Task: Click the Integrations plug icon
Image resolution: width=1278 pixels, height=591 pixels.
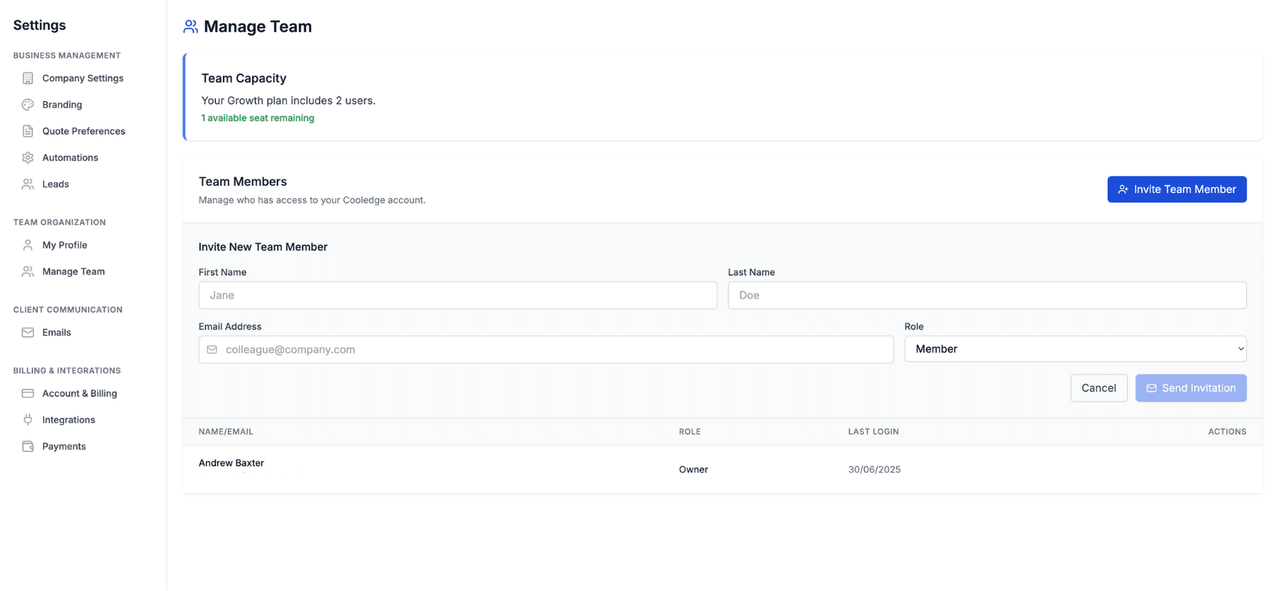Action: pos(28,420)
